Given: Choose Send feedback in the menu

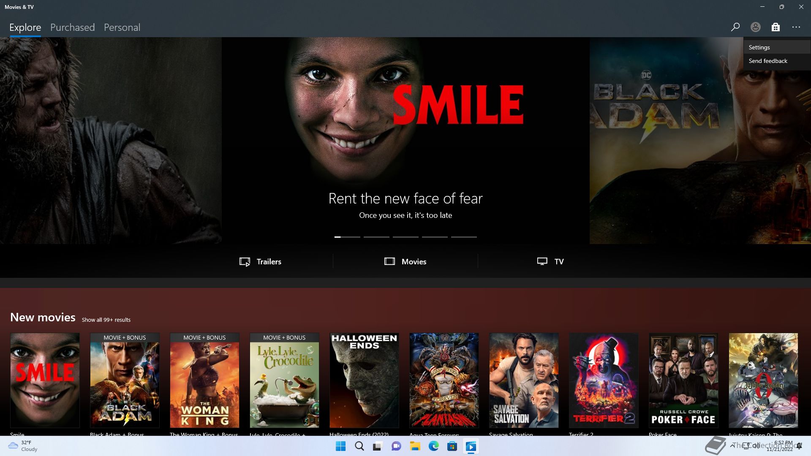Looking at the screenshot, I should pyautogui.click(x=777, y=61).
